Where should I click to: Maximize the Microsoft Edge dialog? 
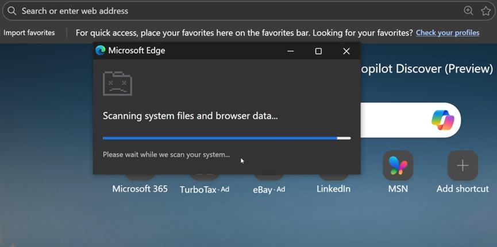tap(318, 51)
